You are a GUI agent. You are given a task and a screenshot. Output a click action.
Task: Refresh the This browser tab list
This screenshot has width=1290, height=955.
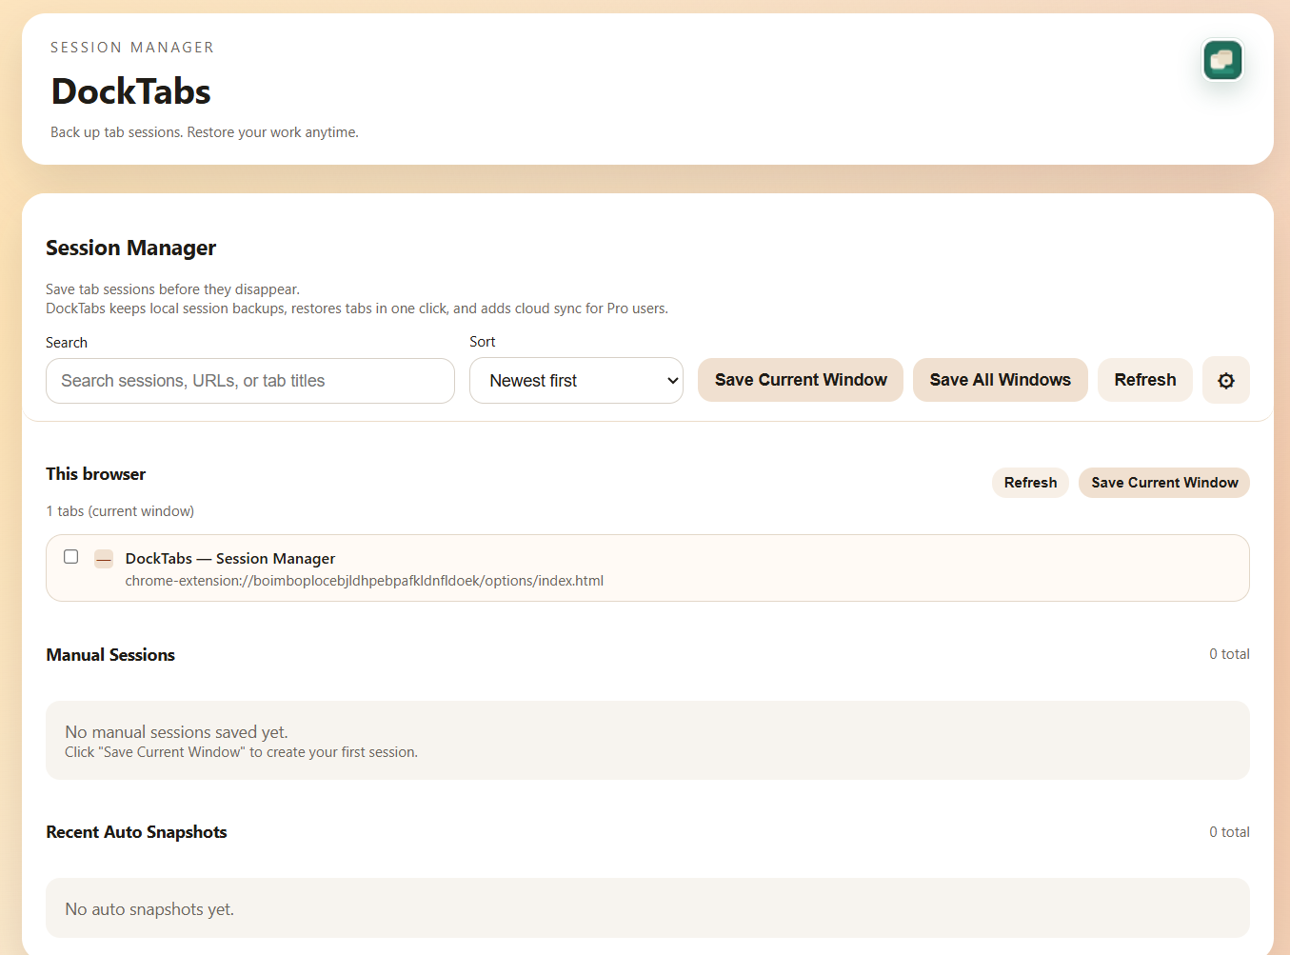coord(1030,482)
